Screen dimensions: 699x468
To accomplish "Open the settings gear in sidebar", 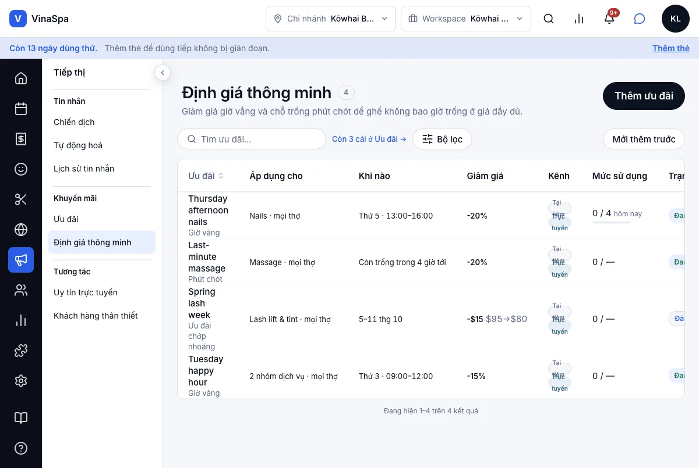I will click(21, 381).
